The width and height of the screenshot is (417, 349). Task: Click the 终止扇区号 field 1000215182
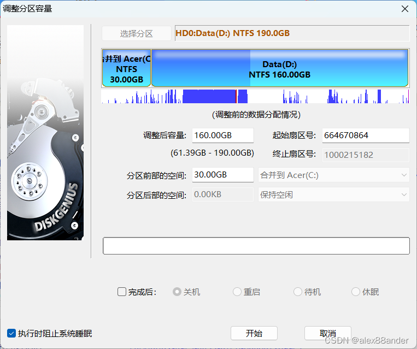point(366,155)
